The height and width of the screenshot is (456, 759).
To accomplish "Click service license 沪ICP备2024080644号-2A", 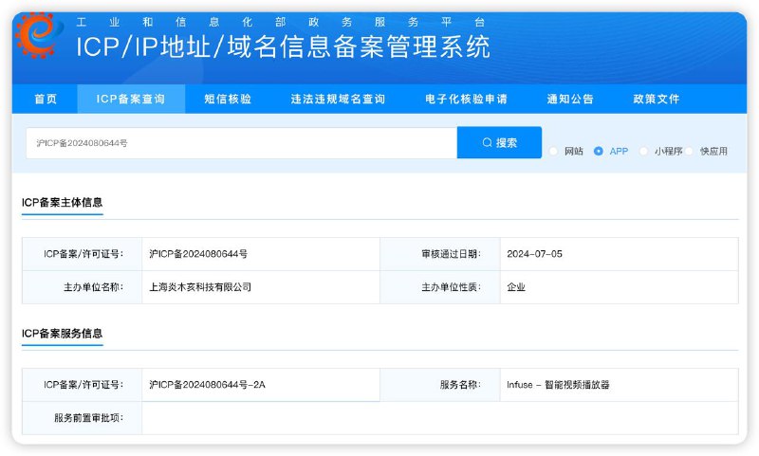I will point(207,385).
